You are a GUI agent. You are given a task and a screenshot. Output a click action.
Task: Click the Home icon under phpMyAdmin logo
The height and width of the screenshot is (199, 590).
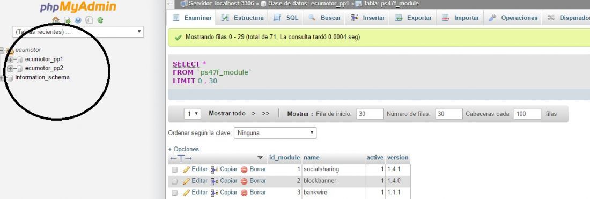click(56, 20)
